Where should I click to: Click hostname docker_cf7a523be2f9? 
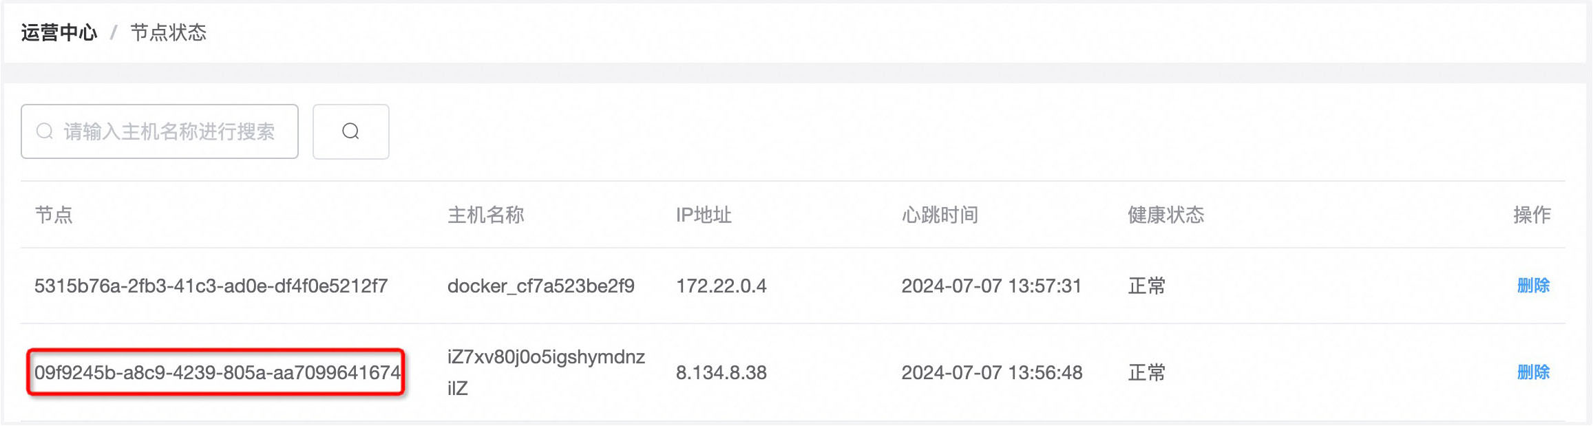[x=543, y=286]
